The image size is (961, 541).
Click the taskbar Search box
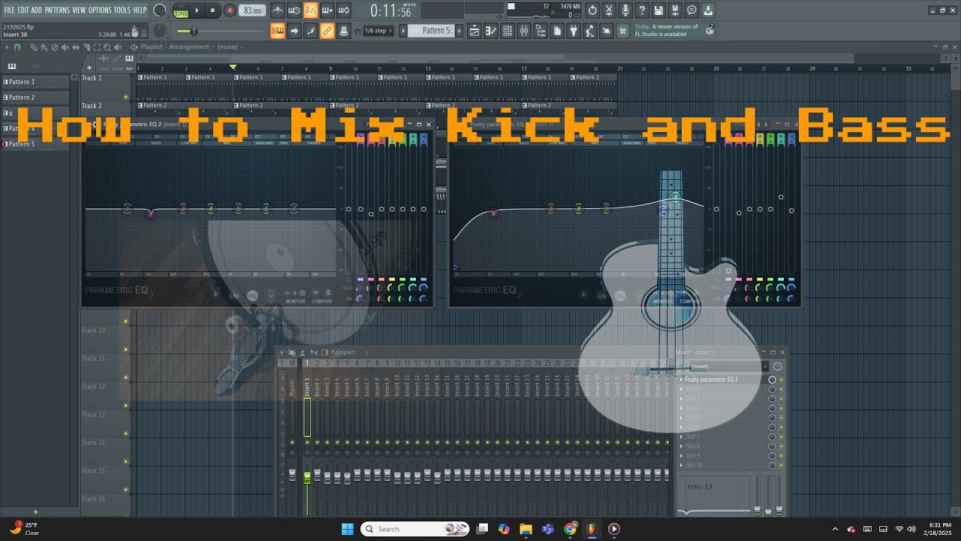click(416, 529)
